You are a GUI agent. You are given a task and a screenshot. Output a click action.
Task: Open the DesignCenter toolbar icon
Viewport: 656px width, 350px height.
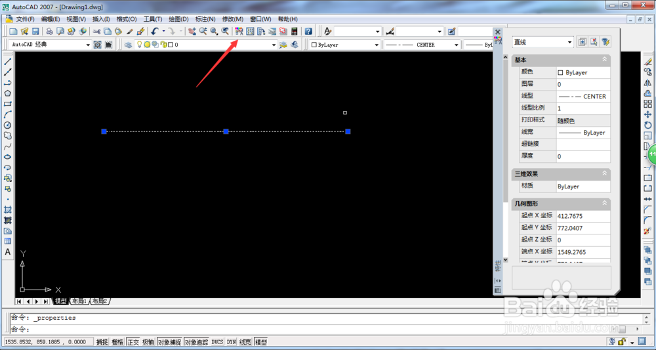click(250, 32)
